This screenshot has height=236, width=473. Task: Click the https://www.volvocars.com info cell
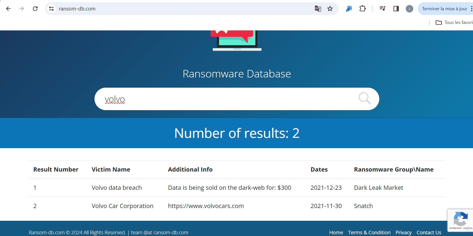pos(206,206)
